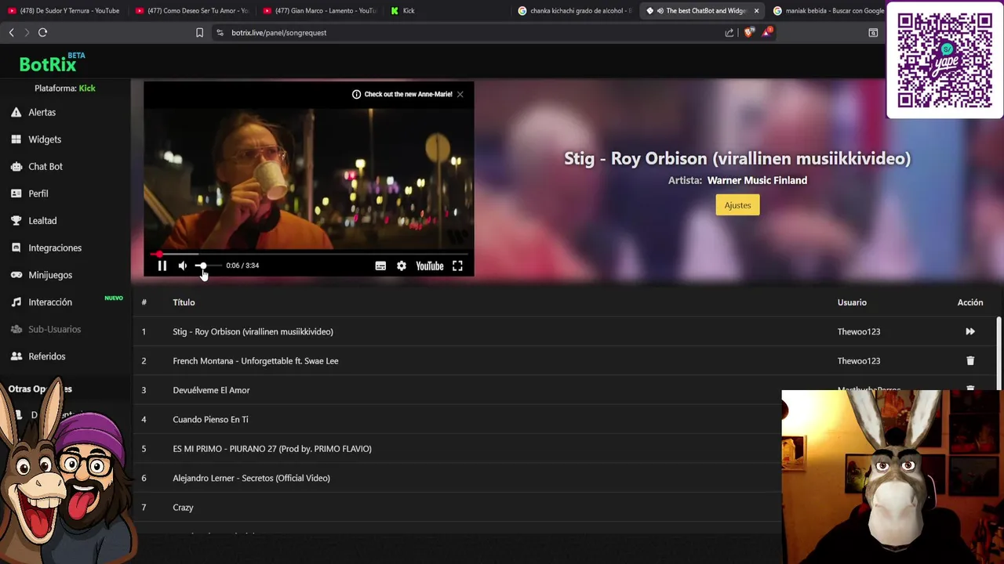Screen dimensions: 1004x564
Task: Click the Kick platform label
Action: pos(87,89)
